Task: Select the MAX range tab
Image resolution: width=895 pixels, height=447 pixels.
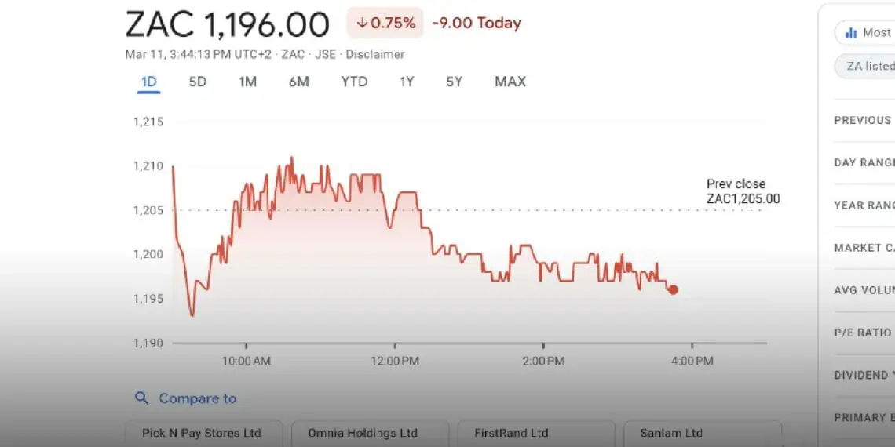Action: pyautogui.click(x=510, y=82)
